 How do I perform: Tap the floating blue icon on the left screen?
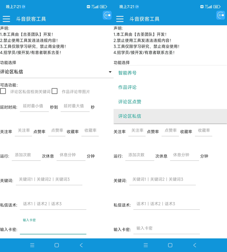107,15
